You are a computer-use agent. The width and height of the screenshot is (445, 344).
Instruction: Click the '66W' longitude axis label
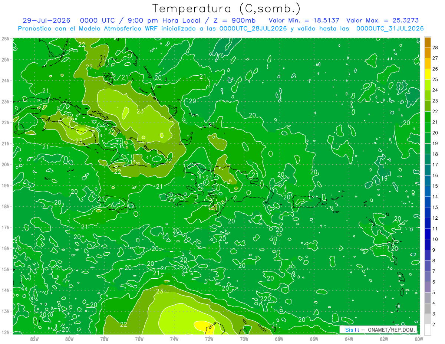coord(314,338)
